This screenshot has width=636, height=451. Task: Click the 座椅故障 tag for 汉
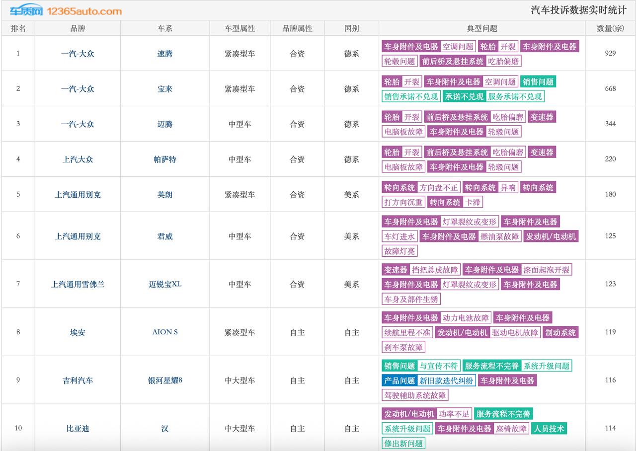click(511, 429)
